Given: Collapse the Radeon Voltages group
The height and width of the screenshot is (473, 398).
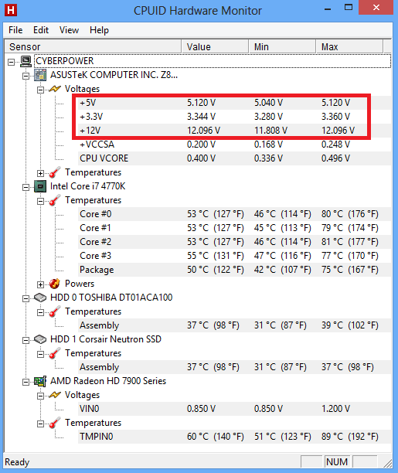Looking at the screenshot, I should point(40,396).
